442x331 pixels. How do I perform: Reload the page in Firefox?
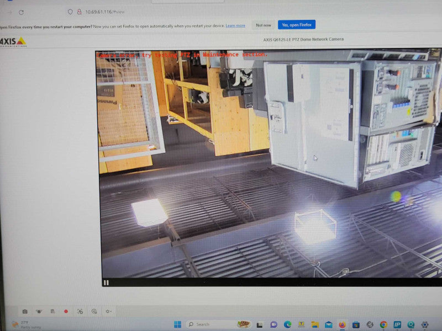[x=21, y=12]
